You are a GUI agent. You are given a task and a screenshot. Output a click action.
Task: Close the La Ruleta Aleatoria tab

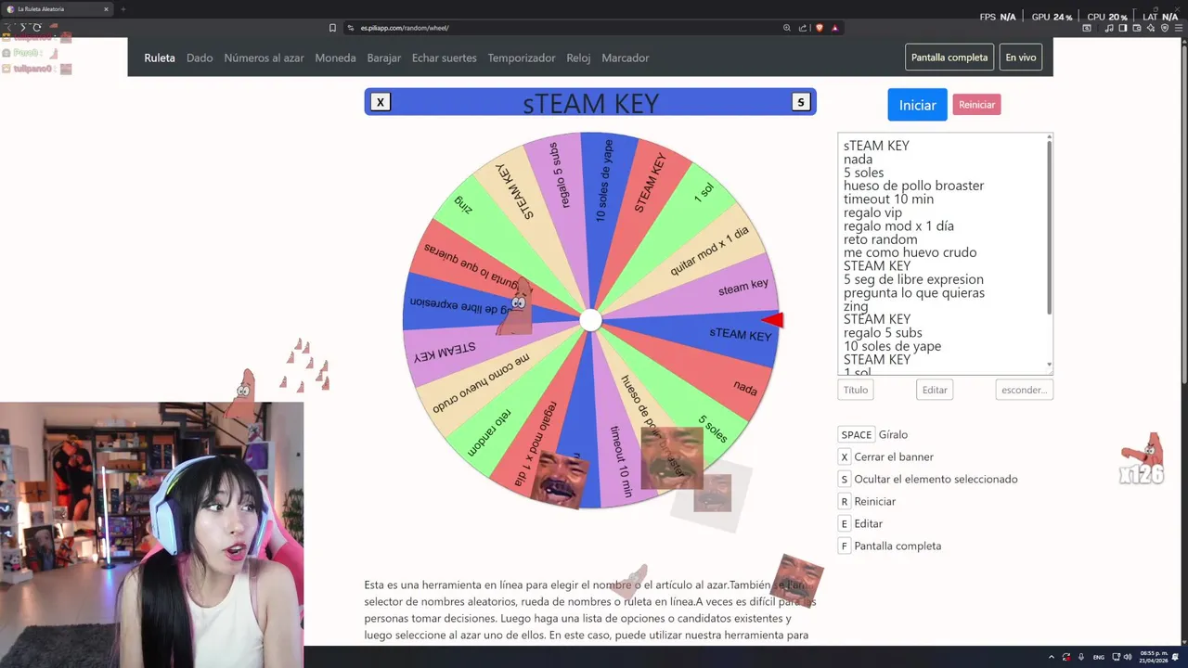[x=106, y=9]
